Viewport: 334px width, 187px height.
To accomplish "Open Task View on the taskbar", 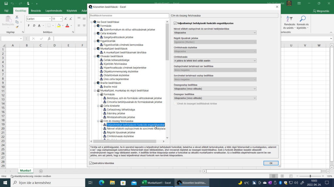I will pos(90,182).
